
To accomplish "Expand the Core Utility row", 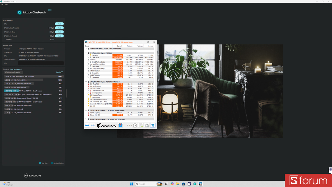I will pos(88,73).
